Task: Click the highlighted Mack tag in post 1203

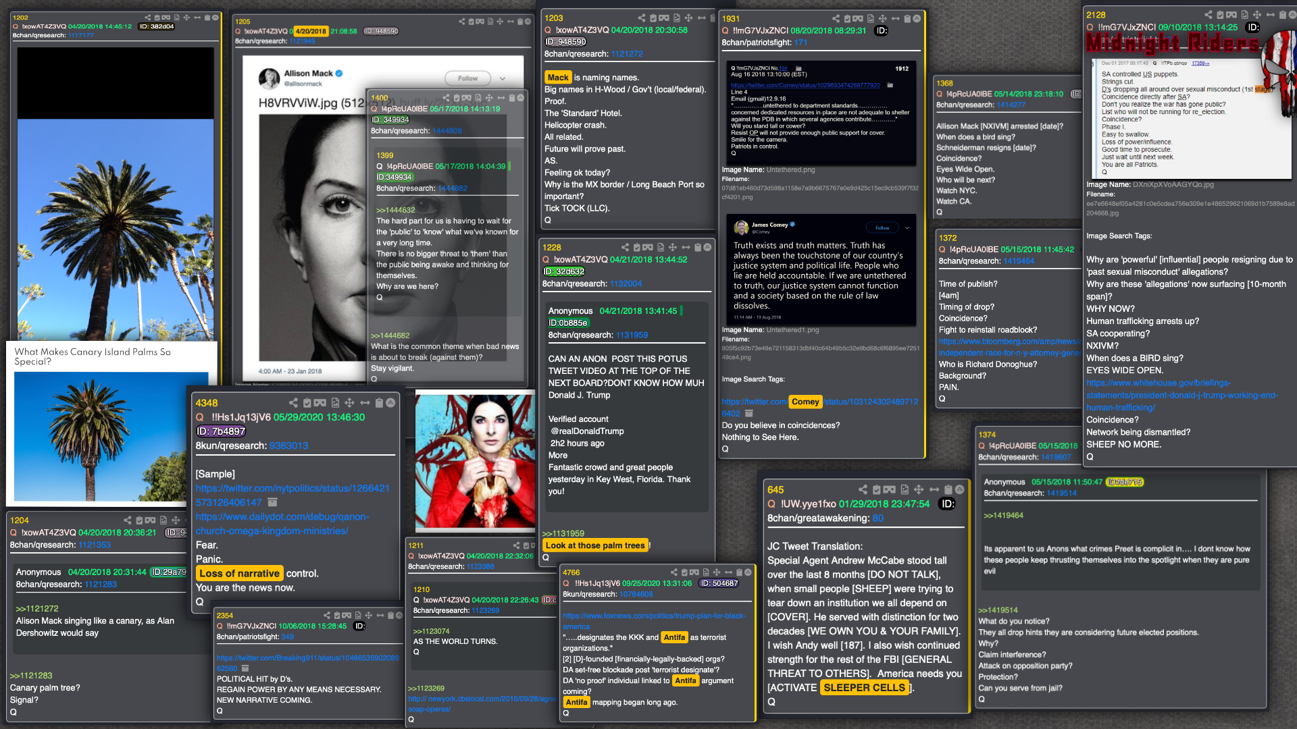Action: (x=558, y=78)
